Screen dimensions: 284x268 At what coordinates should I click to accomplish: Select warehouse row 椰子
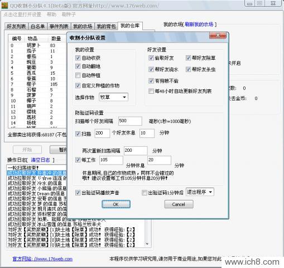tap(38, 100)
